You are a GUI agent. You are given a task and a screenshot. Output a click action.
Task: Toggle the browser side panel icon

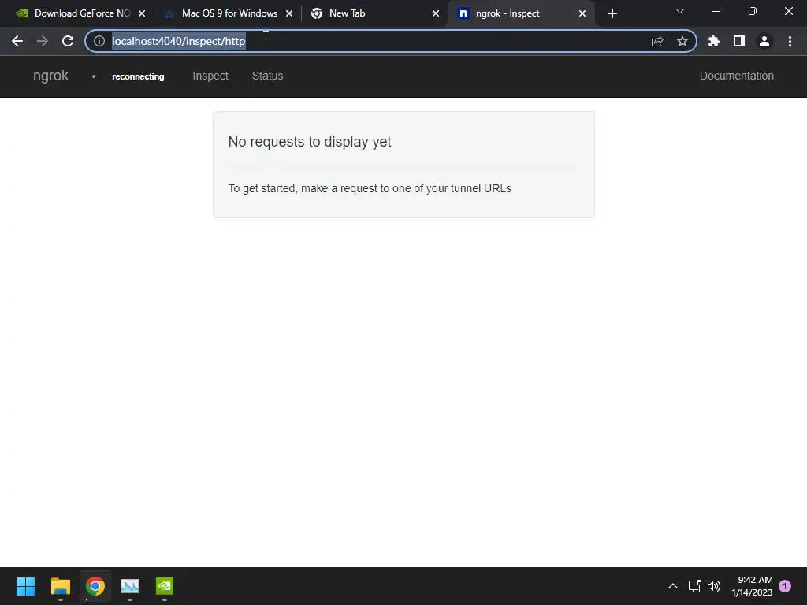(x=739, y=41)
